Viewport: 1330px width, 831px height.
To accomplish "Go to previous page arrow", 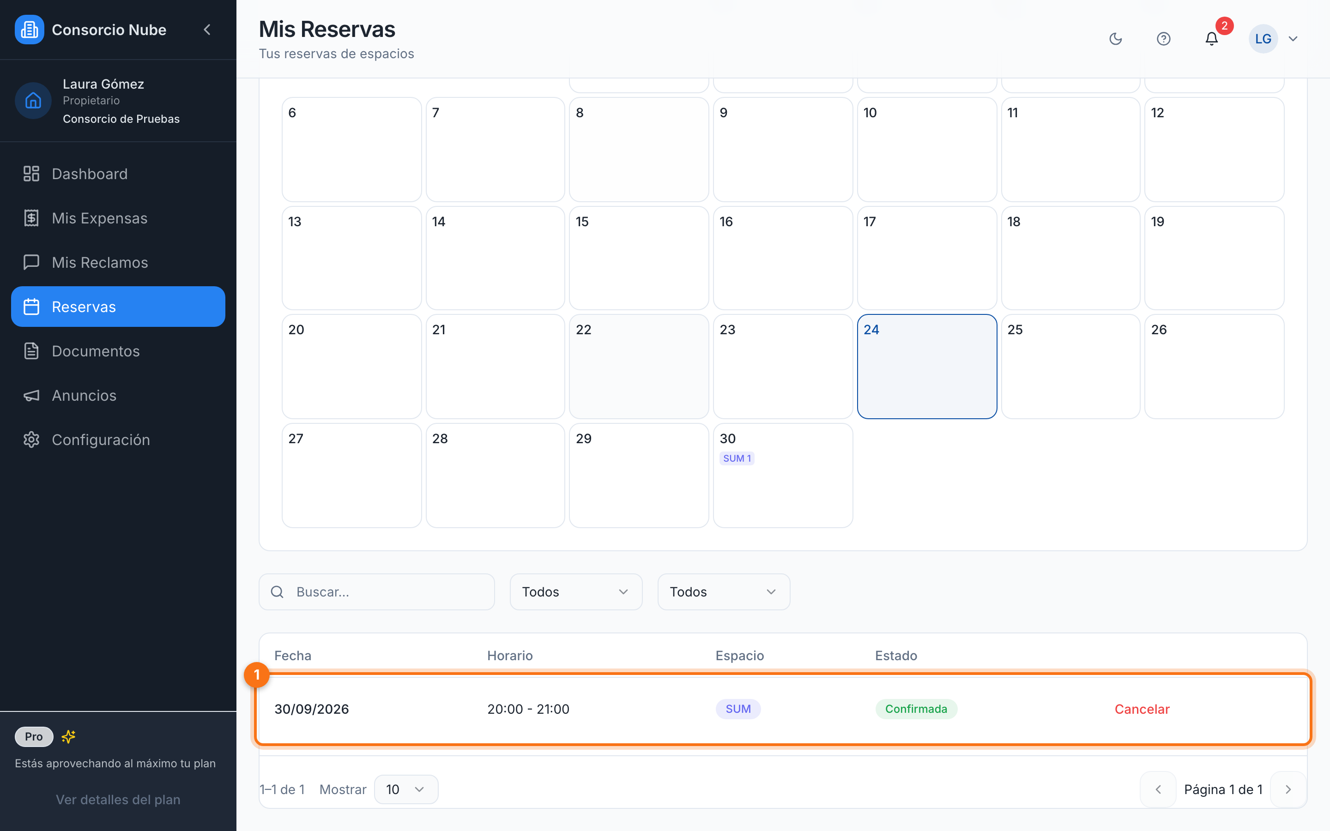I will [1158, 789].
